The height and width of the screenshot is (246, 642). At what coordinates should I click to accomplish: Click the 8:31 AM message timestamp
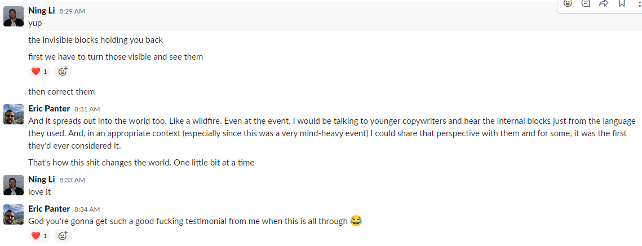click(x=87, y=109)
